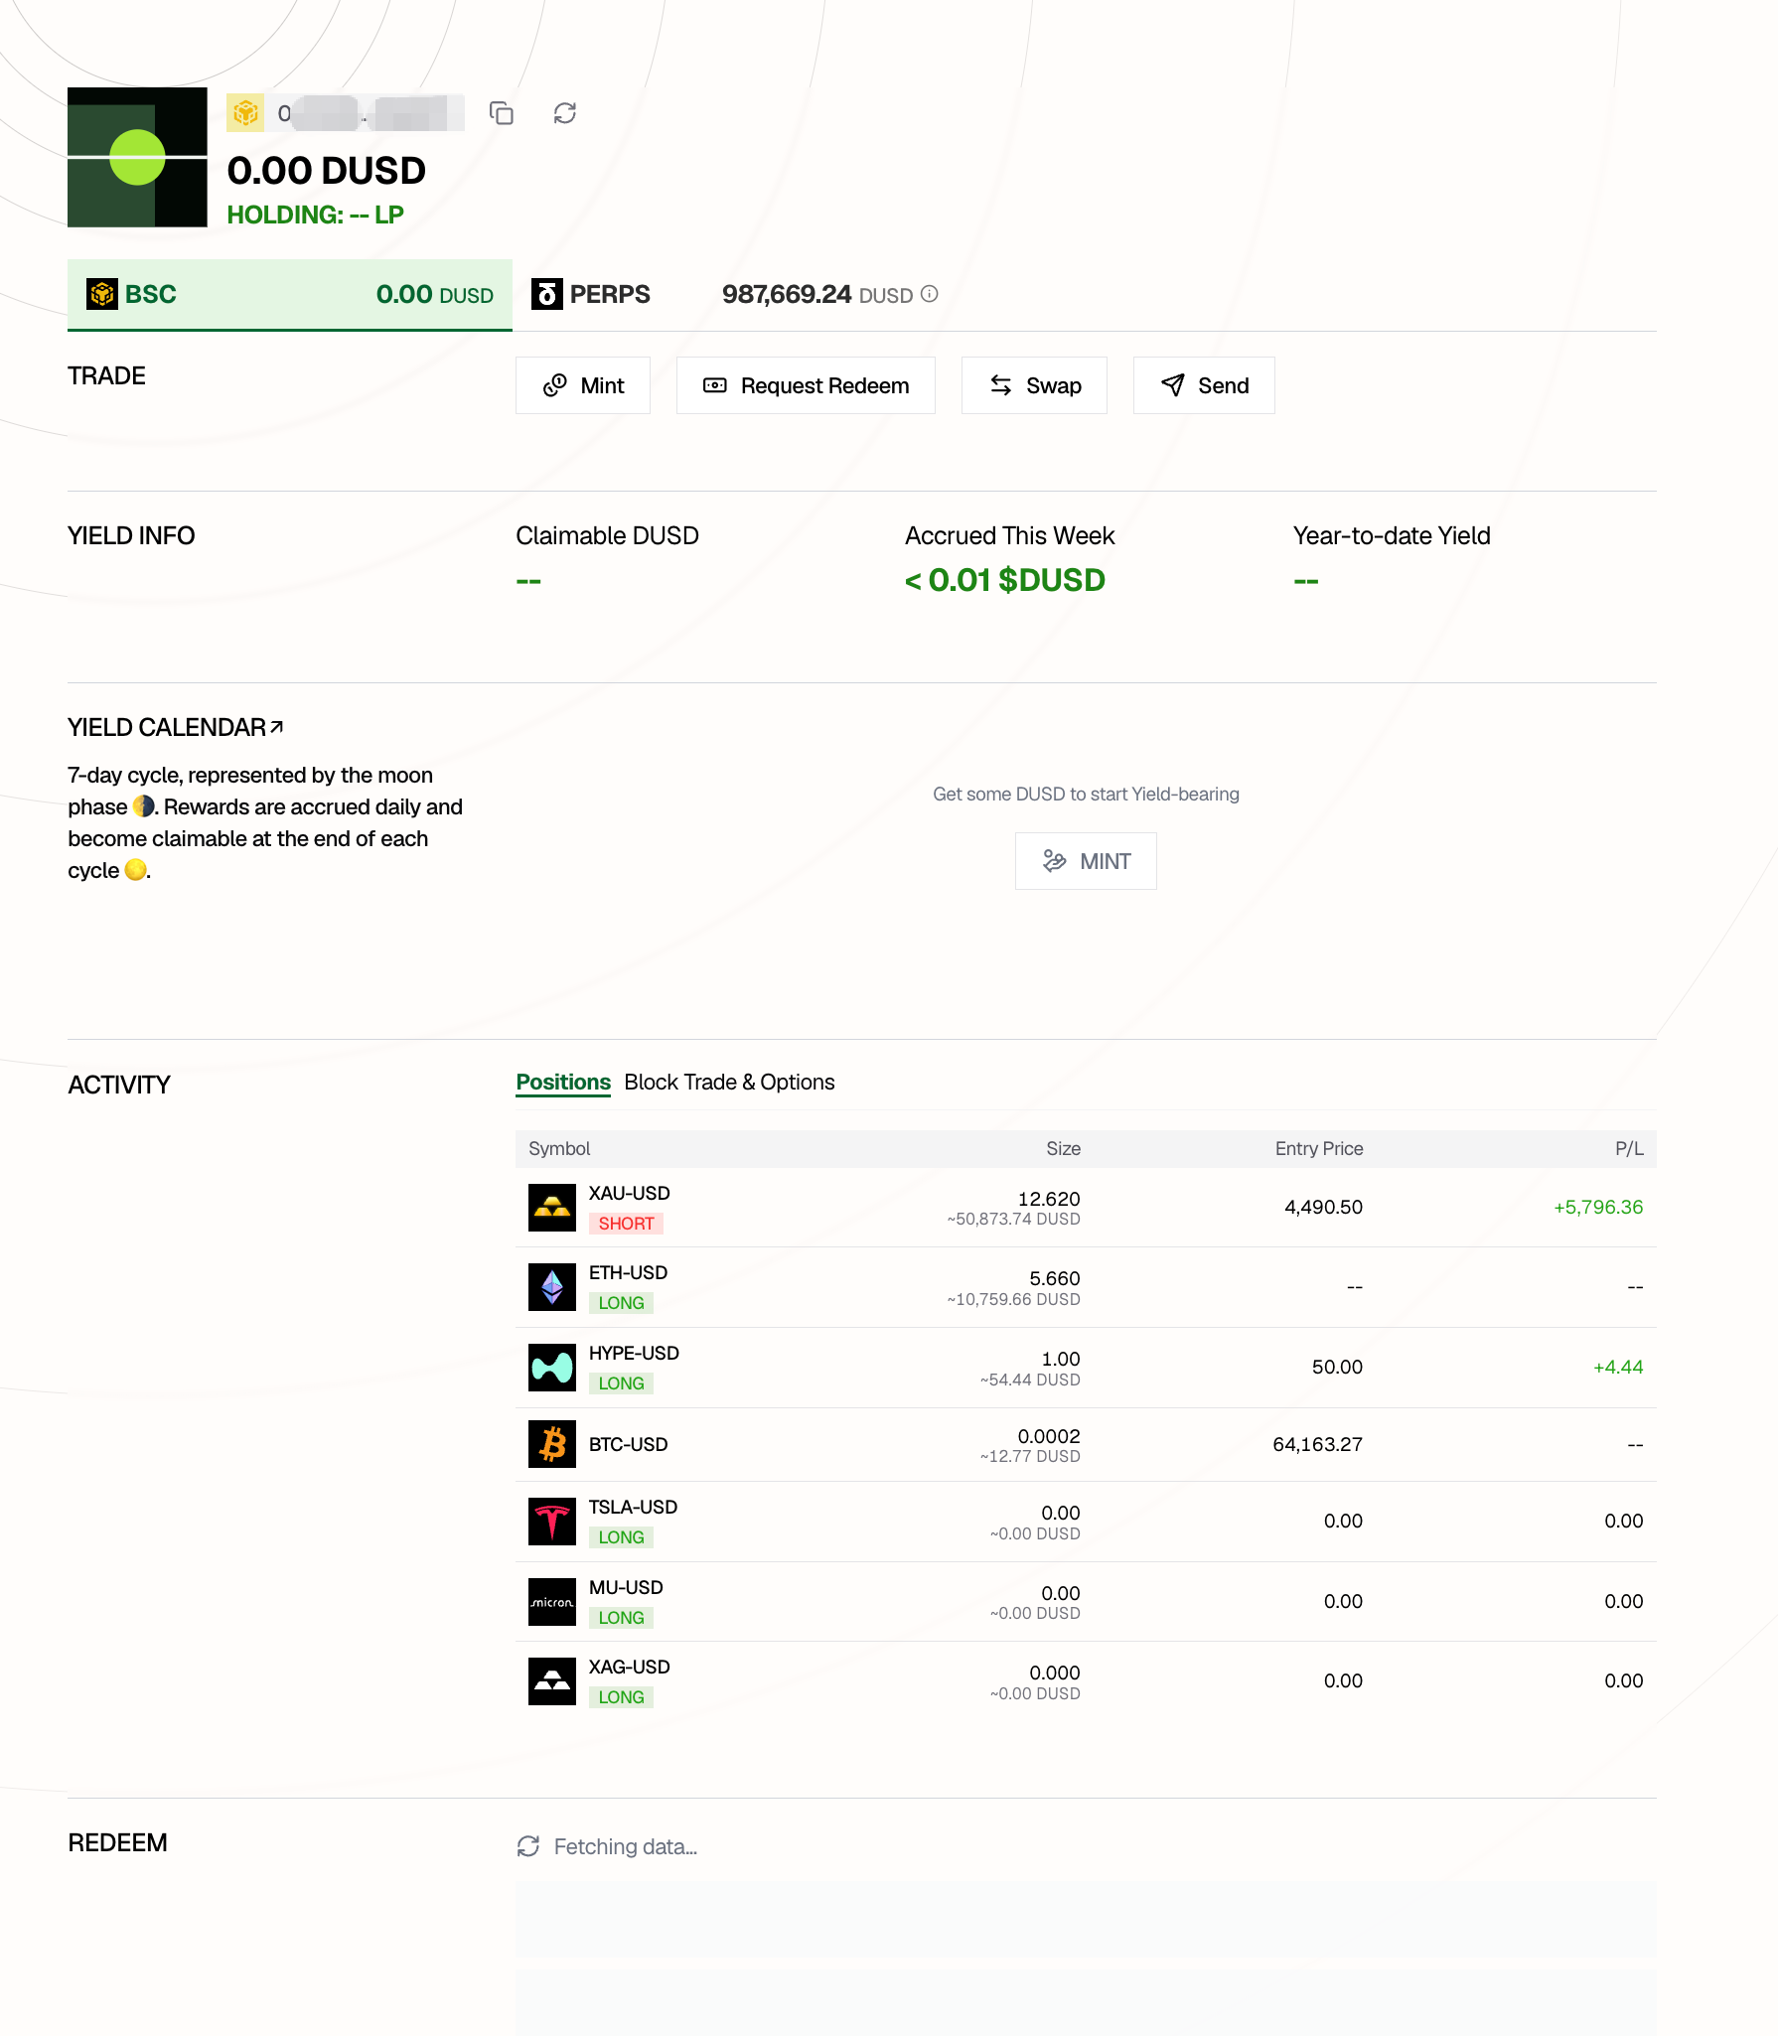Open the Swap button
This screenshot has height=2036, width=1778.
1034,385
